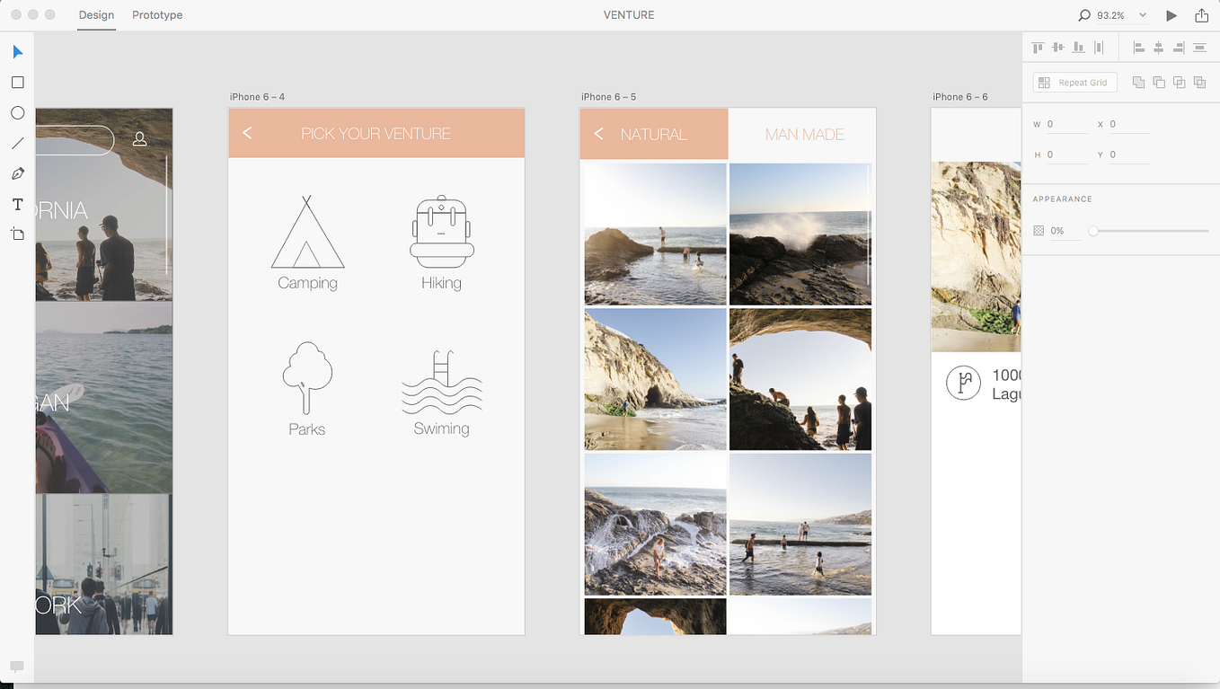Select the Pen tool
This screenshot has width=1220, height=689.
coord(17,173)
